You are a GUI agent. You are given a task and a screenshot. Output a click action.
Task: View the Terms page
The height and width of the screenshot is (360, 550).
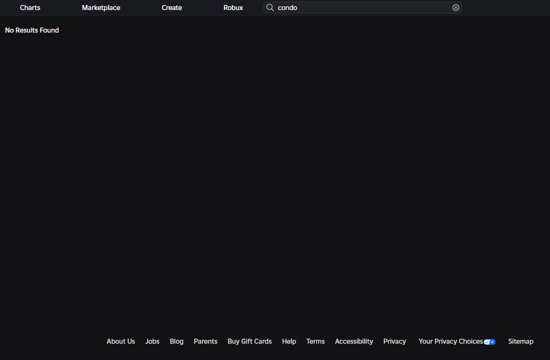pos(315,341)
